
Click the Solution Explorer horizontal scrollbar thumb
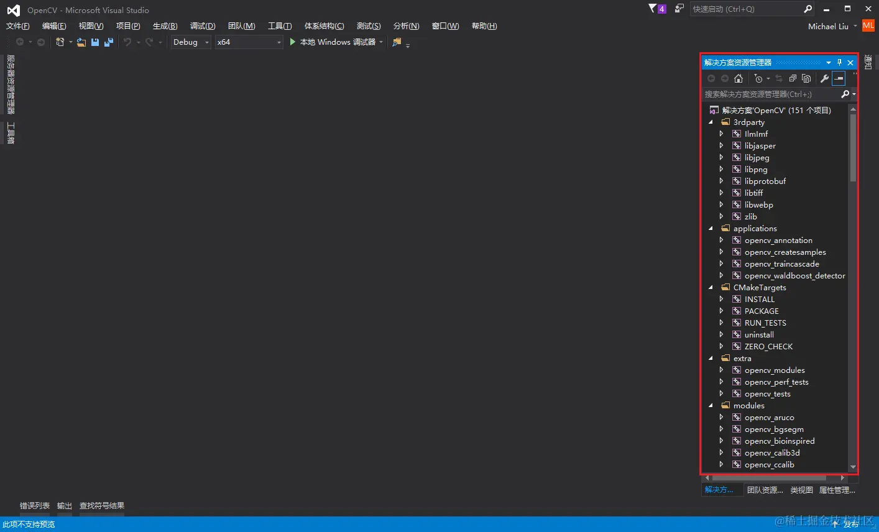click(x=769, y=478)
